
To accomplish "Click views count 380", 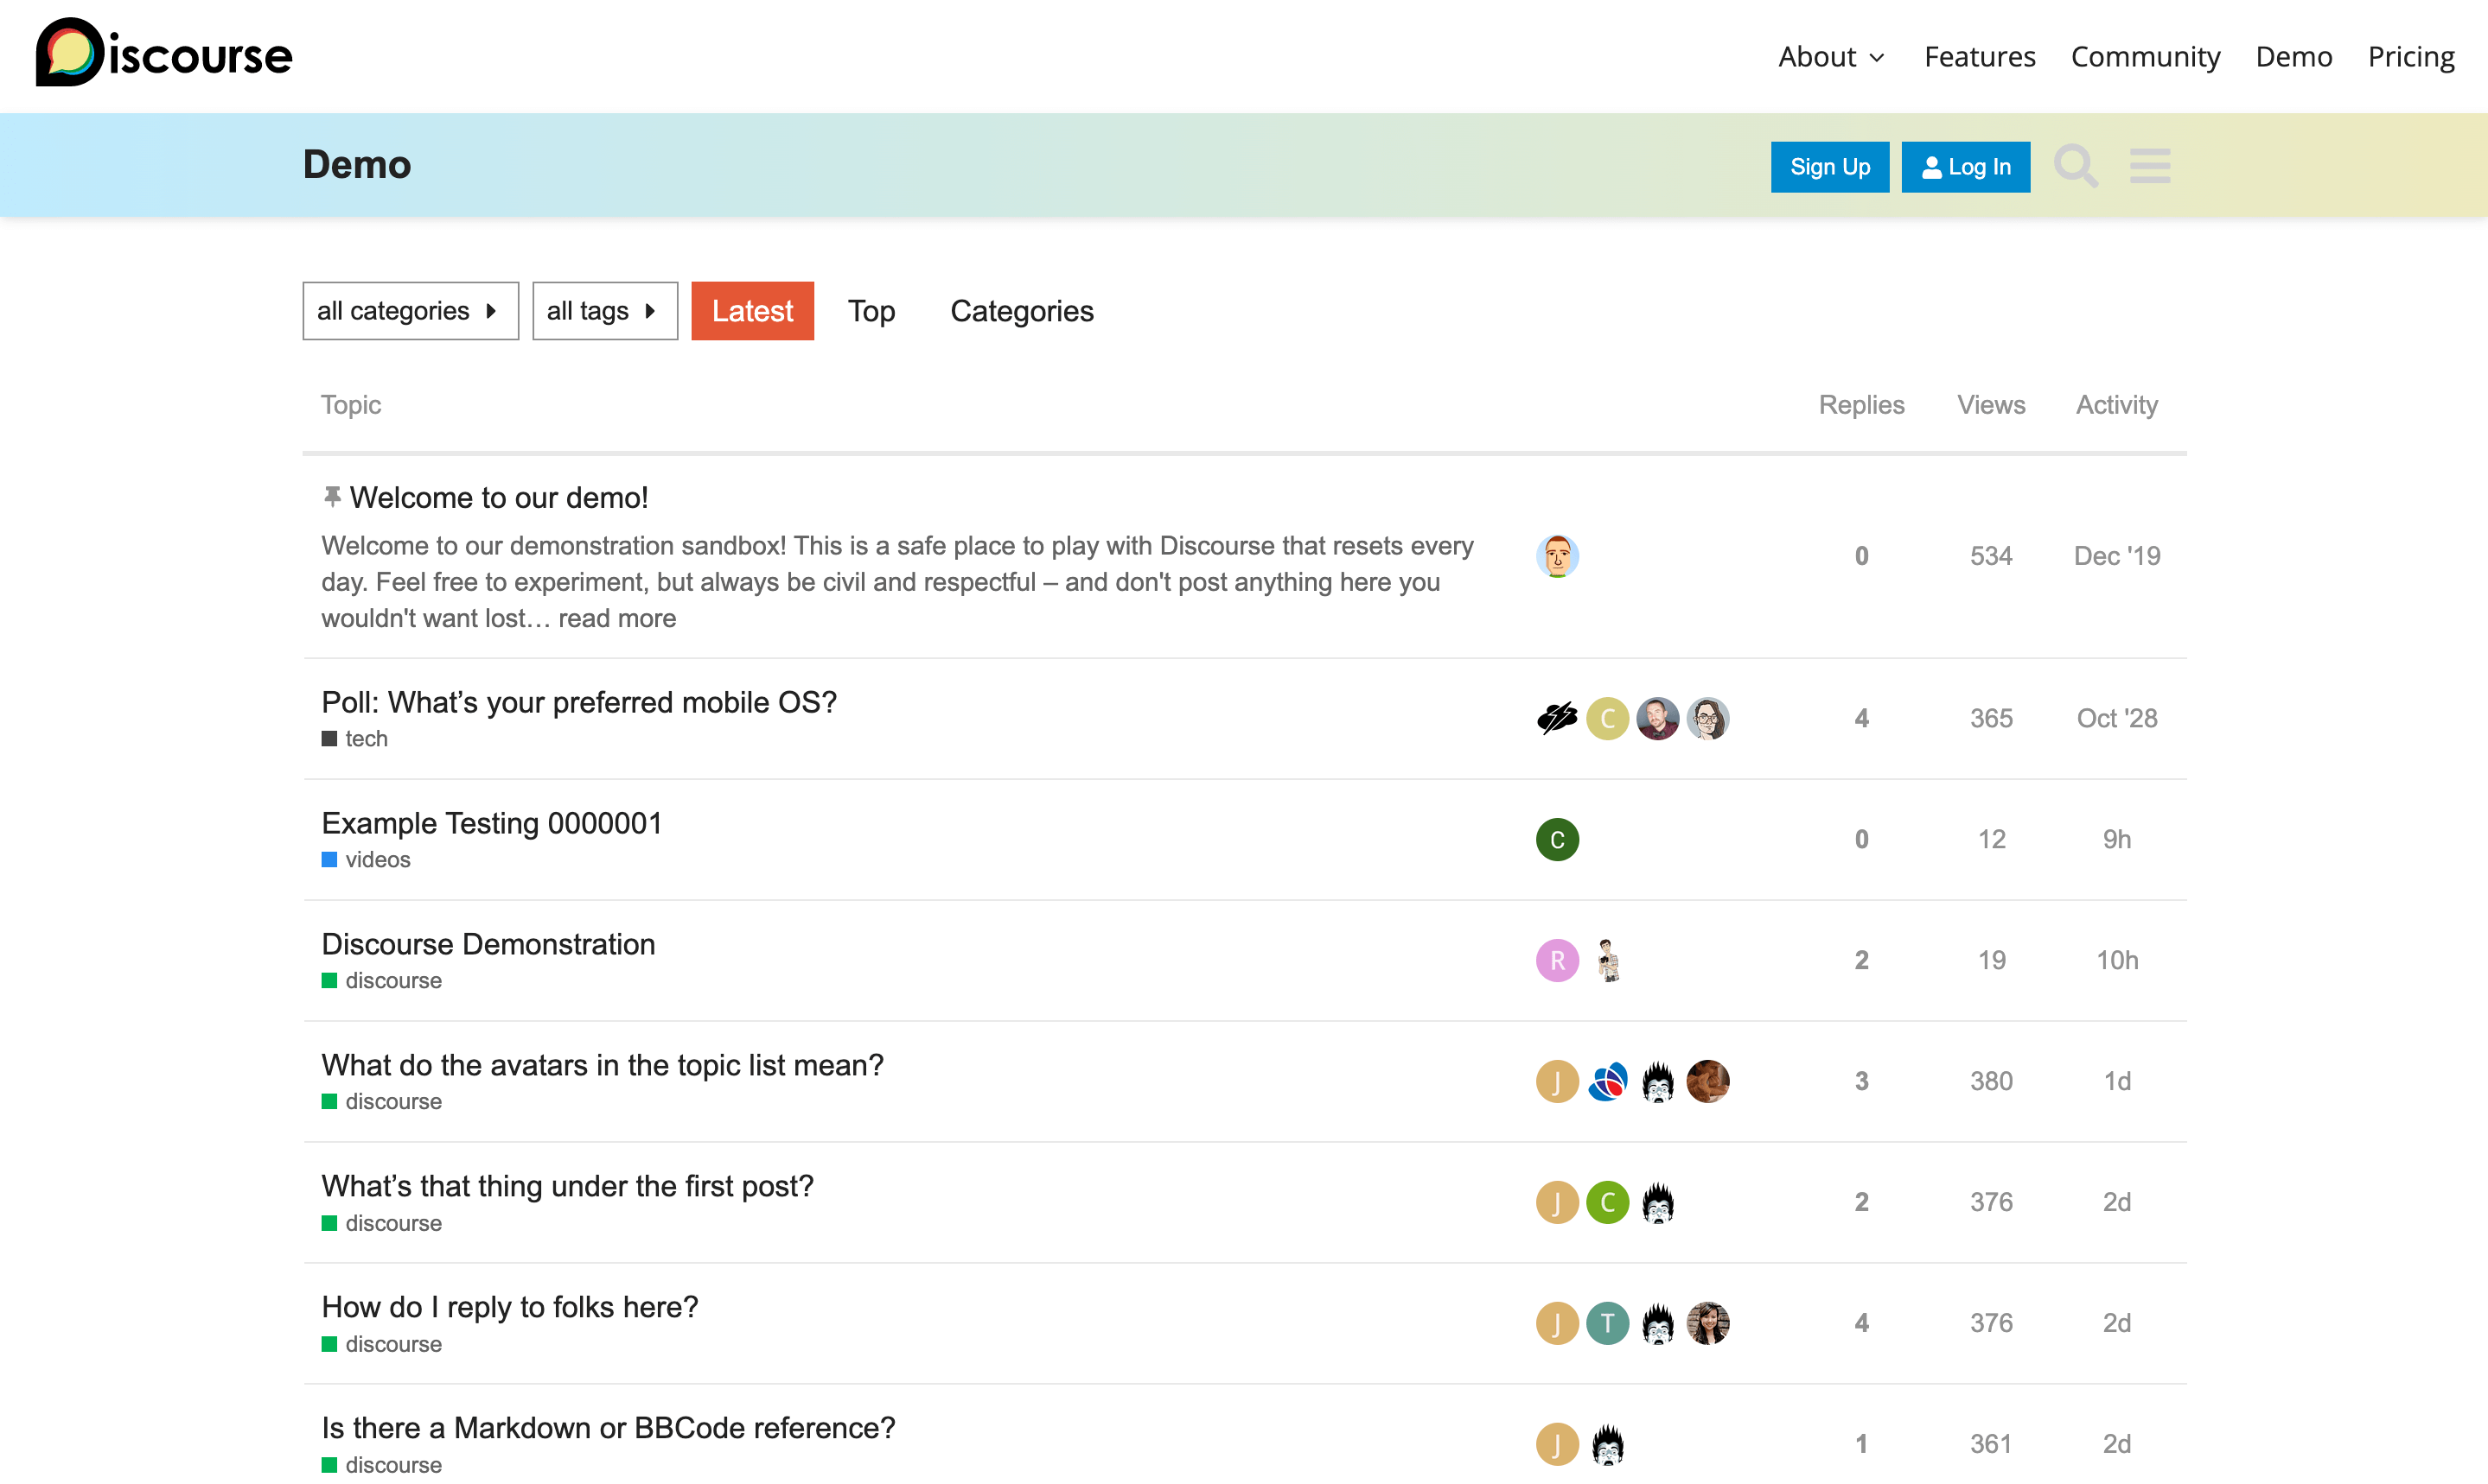I will [1991, 1081].
